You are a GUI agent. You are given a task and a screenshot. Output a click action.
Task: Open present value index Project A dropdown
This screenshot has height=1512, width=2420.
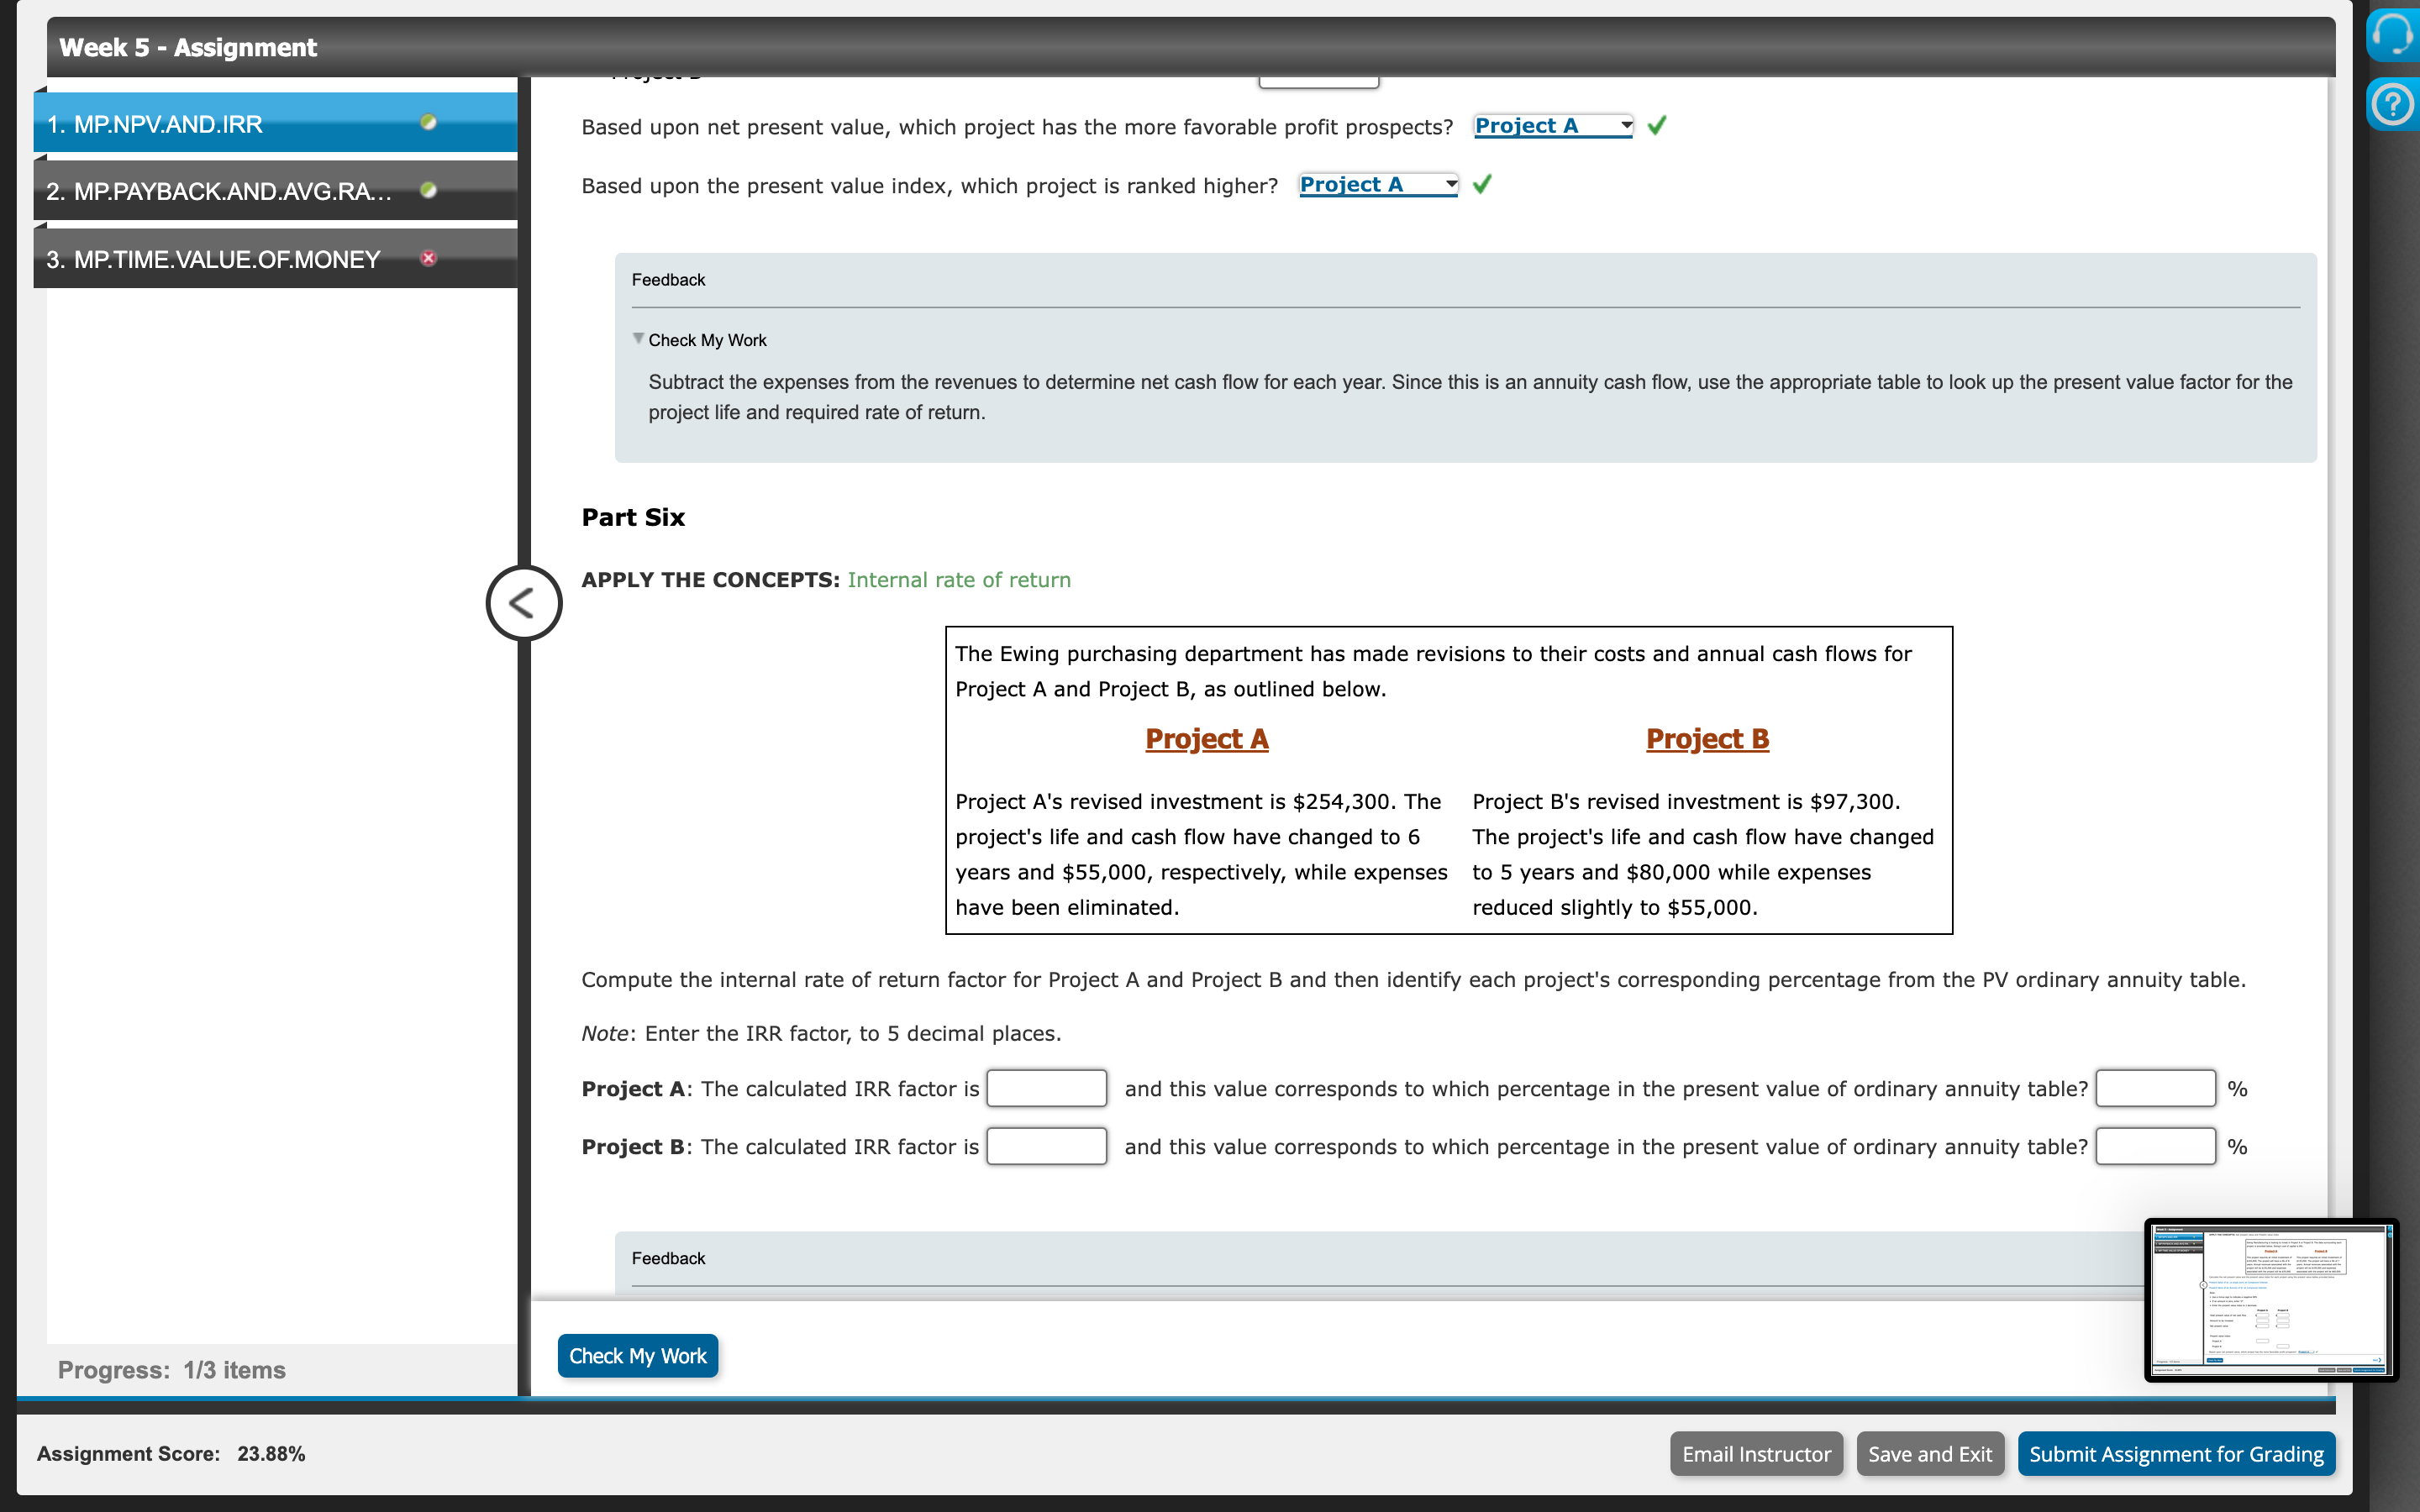(x=1377, y=185)
